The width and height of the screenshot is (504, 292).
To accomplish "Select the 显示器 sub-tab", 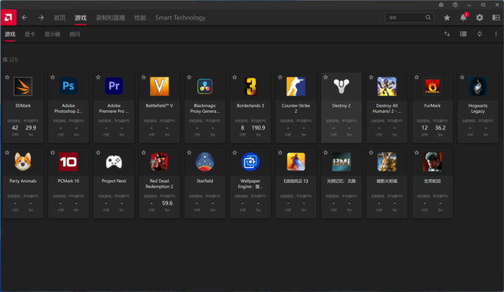I will click(x=52, y=34).
